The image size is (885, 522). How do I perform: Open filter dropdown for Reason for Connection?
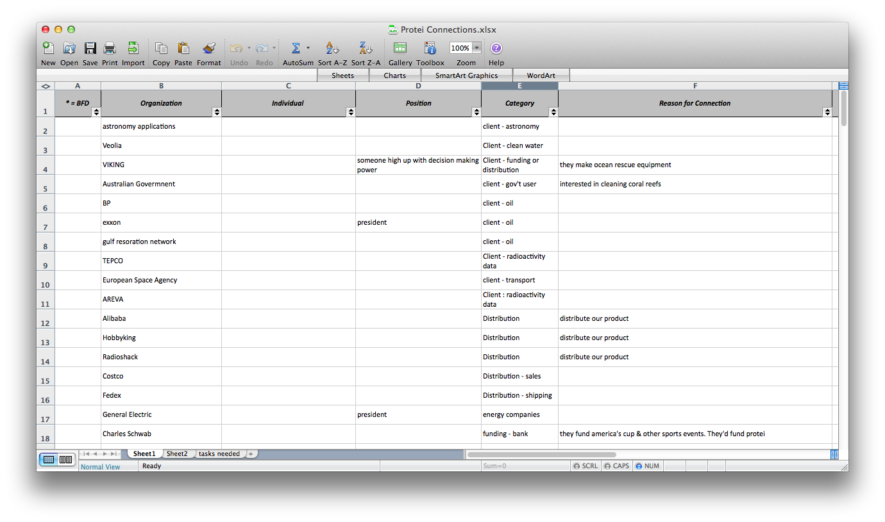coord(827,112)
